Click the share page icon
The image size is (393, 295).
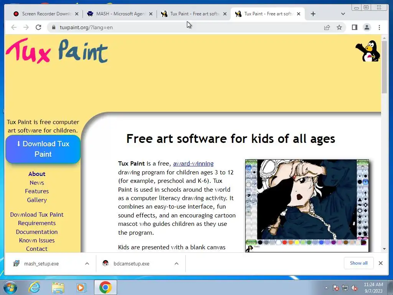327,27
